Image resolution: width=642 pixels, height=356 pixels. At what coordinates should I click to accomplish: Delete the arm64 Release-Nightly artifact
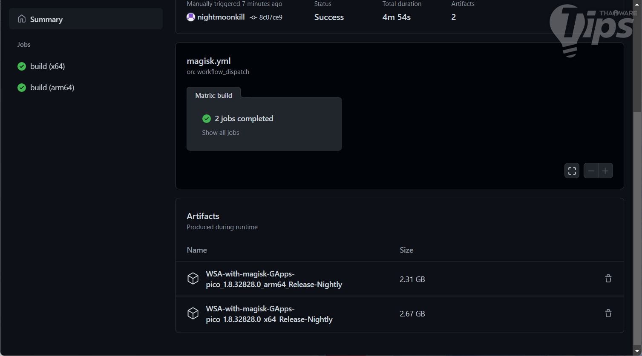[608, 279]
